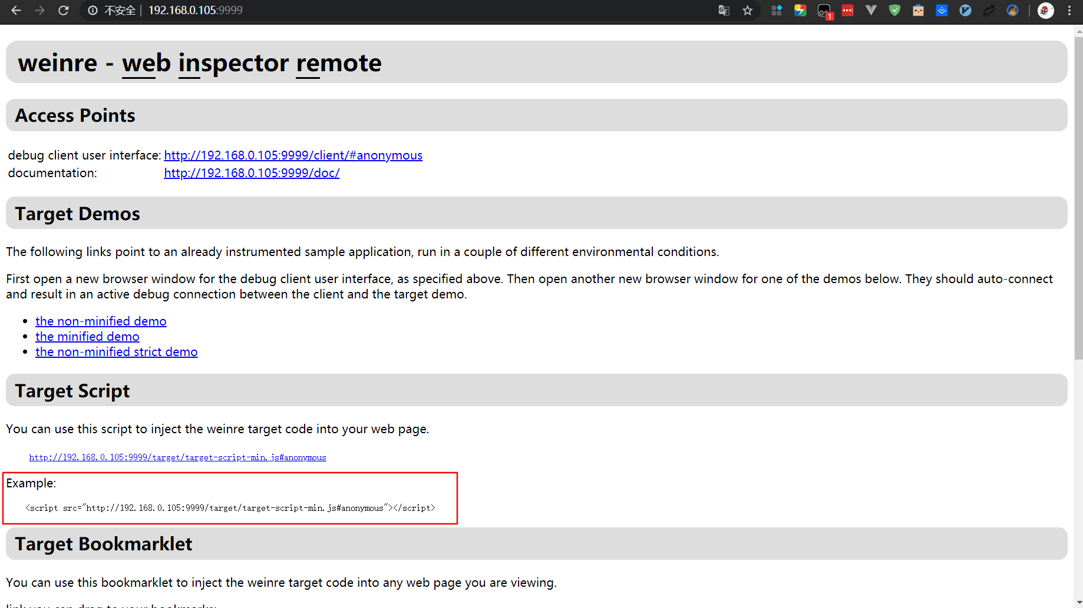Screen dimensions: 1083x608
Task: Click the Target Script heading
Action: [72, 391]
